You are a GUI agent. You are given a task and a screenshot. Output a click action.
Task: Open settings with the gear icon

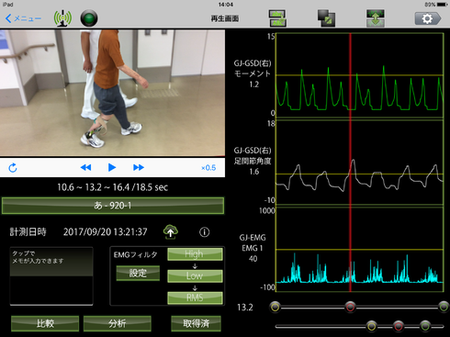[428, 18]
